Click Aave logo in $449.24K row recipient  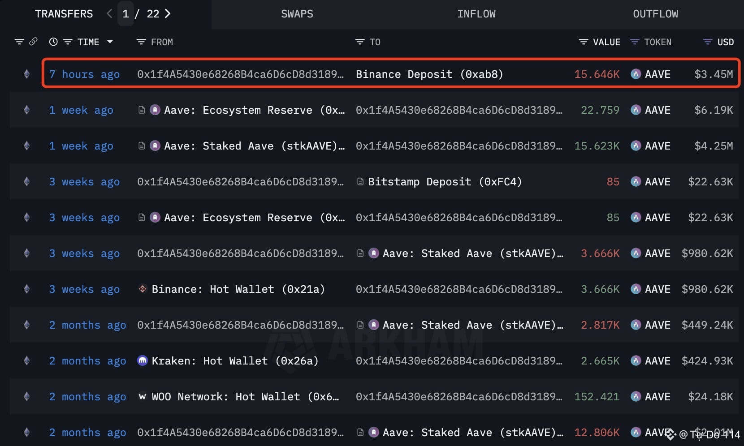click(x=374, y=325)
